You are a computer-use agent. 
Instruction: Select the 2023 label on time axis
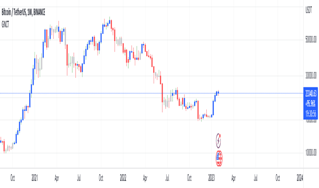coord(212,178)
